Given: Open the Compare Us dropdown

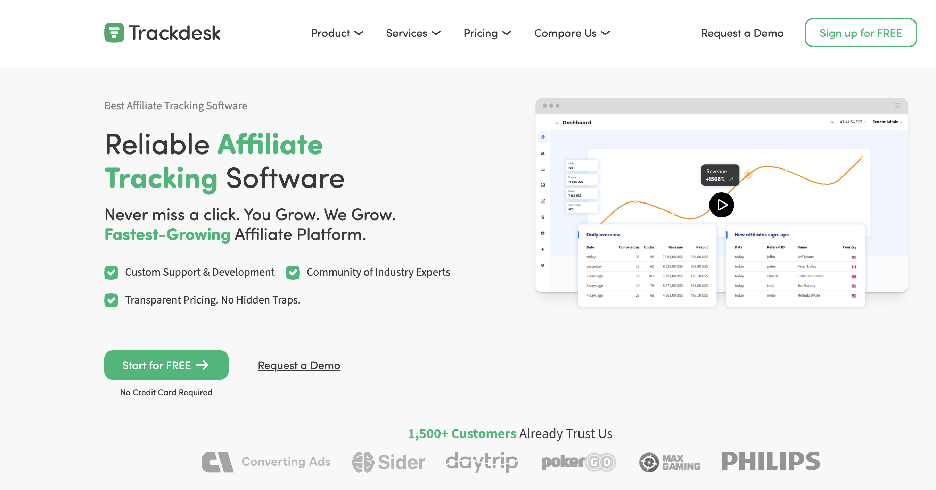Looking at the screenshot, I should point(572,33).
